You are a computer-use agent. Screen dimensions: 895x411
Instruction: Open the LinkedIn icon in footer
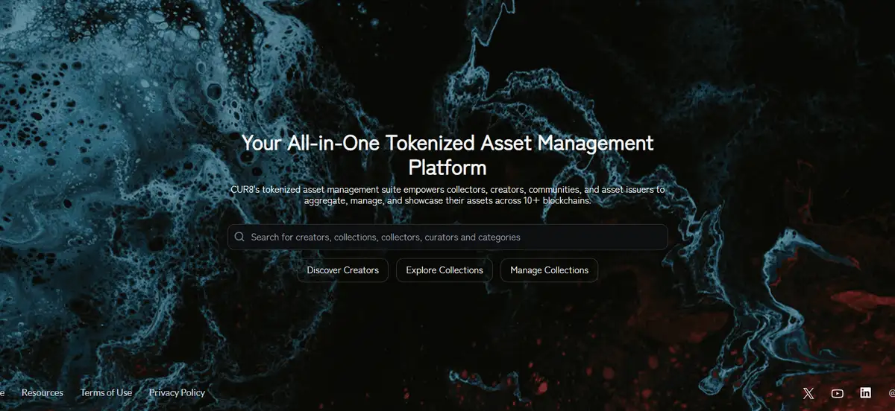tap(865, 393)
